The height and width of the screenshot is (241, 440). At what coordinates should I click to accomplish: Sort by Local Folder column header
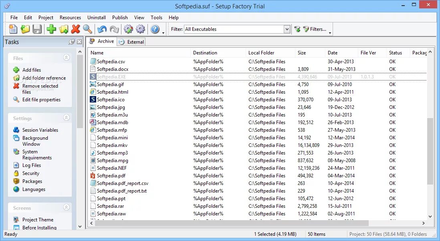pyautogui.click(x=270, y=53)
